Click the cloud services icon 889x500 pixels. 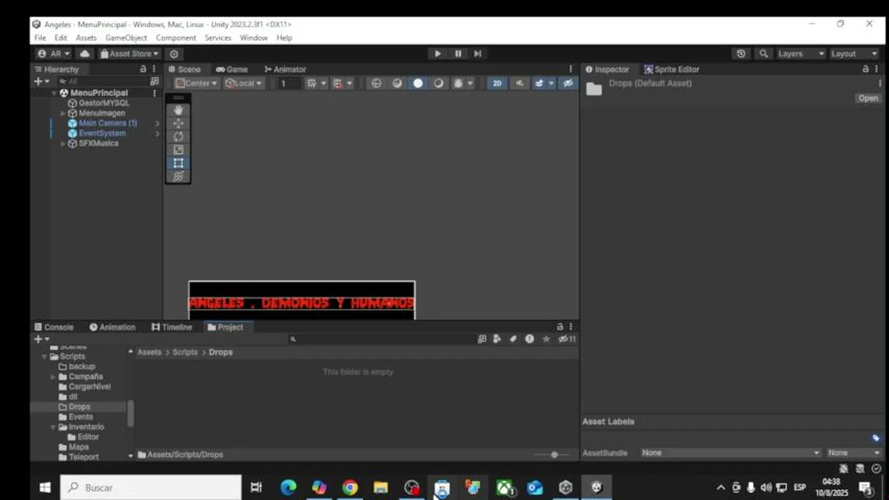pyautogui.click(x=85, y=53)
